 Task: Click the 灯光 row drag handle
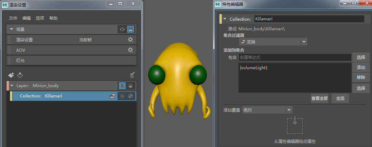pyautogui.click(x=10, y=61)
